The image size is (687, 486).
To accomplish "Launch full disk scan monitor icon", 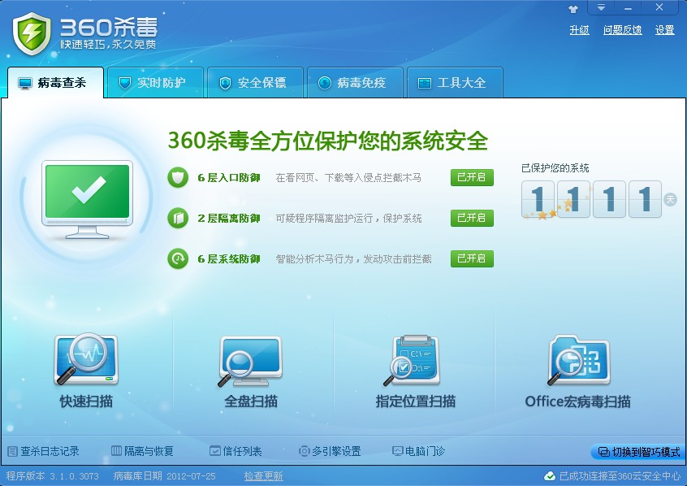I will (x=250, y=361).
